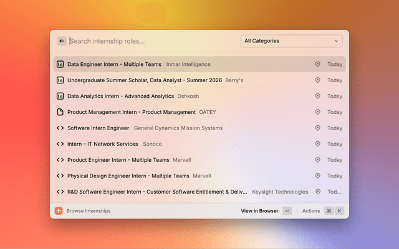Open the Actions menu
Image resolution: width=399 pixels, height=249 pixels.
[x=311, y=211]
